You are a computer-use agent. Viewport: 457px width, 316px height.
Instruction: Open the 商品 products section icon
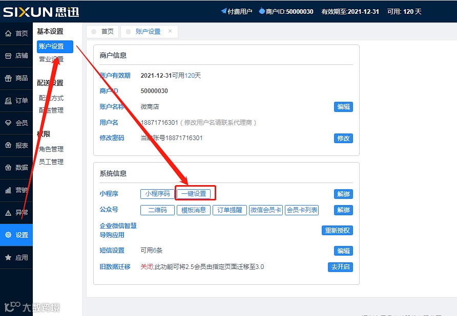pos(16,78)
